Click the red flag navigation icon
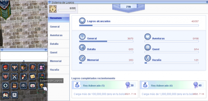 42,76
